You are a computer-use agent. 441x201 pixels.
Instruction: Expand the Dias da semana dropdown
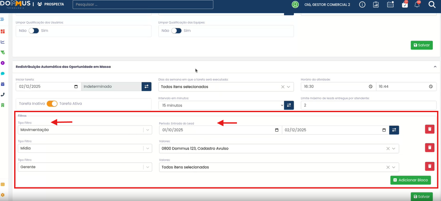(x=289, y=87)
